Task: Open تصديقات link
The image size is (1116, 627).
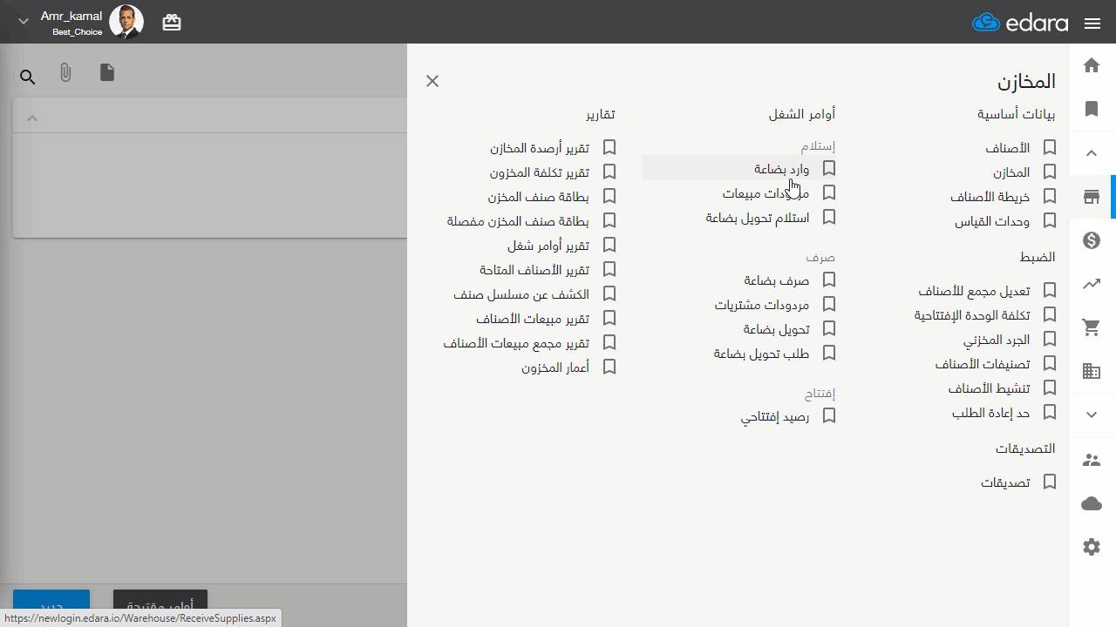Action: (x=1005, y=482)
